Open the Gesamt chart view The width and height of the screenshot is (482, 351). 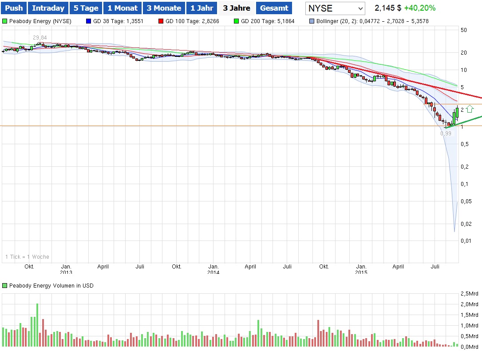(274, 8)
